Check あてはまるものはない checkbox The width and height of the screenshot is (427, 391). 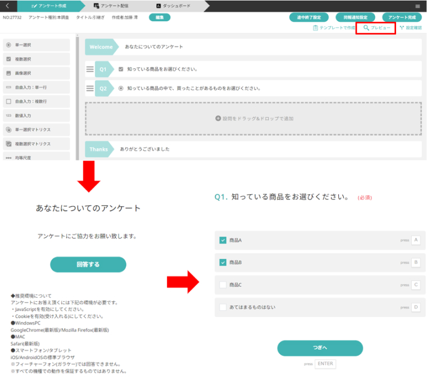point(222,307)
